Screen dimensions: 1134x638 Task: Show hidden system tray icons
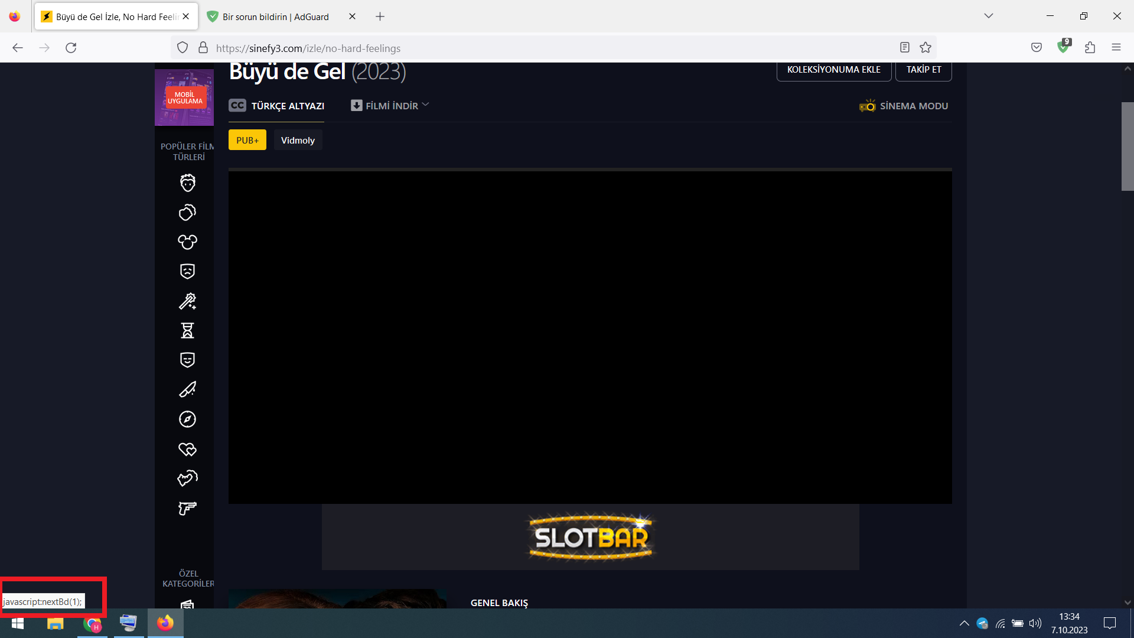[x=964, y=623]
